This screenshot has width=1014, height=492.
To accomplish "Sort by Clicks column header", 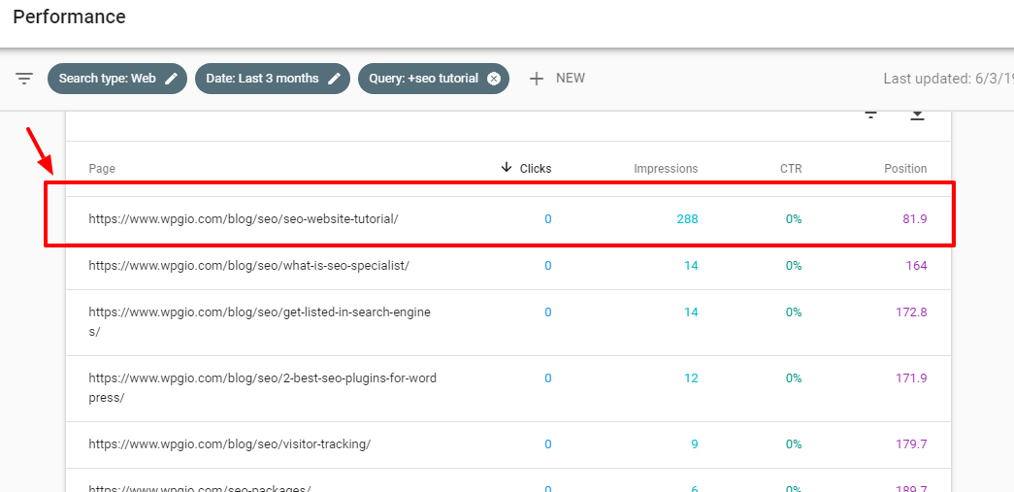I will click(536, 168).
